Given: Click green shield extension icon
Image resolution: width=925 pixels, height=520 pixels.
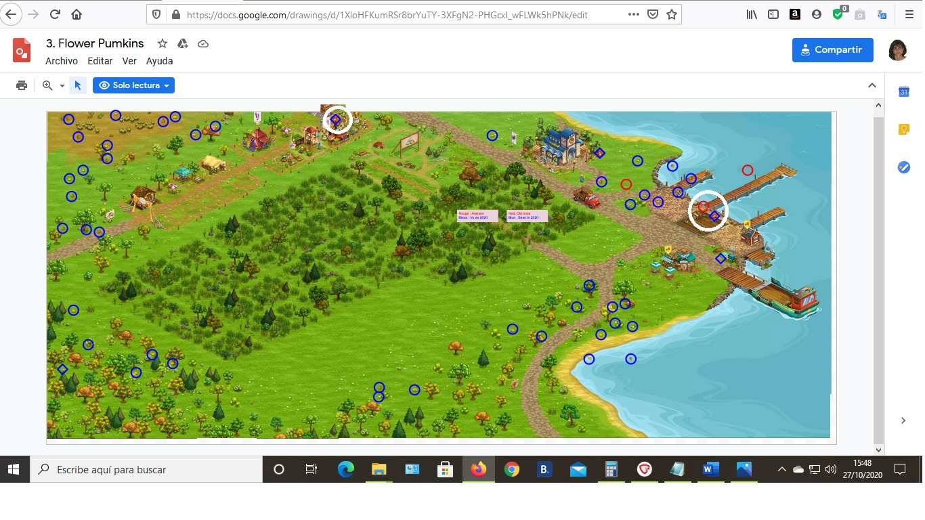Looking at the screenshot, I should [839, 13].
